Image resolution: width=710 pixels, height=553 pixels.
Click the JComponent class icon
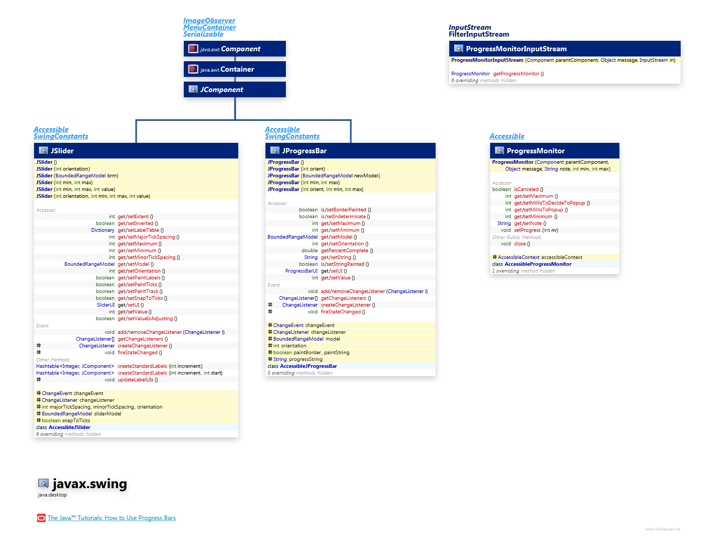pos(193,89)
